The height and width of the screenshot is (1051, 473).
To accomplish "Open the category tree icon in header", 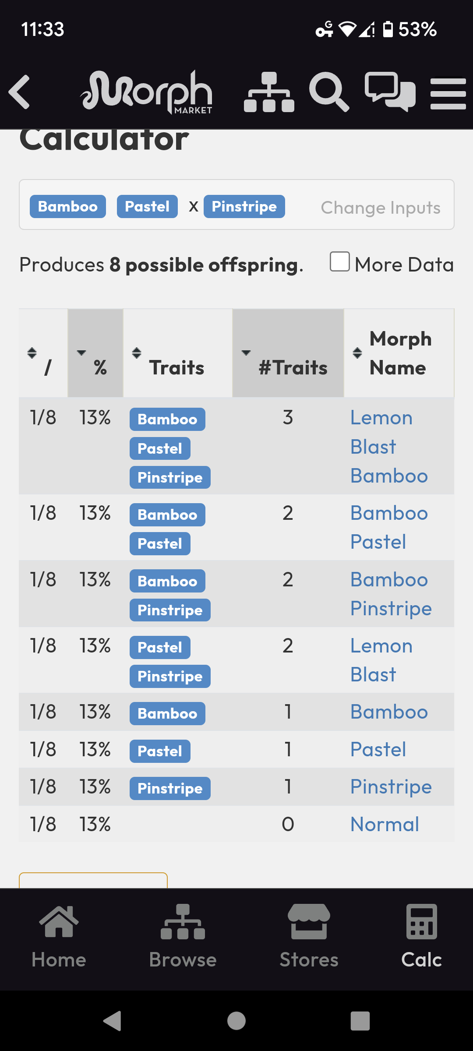I will pyautogui.click(x=269, y=92).
